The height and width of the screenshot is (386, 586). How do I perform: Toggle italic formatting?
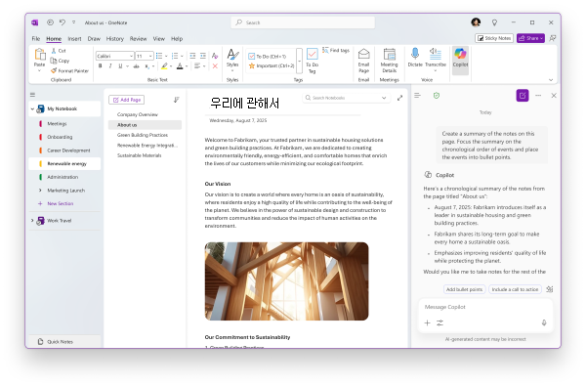109,65
